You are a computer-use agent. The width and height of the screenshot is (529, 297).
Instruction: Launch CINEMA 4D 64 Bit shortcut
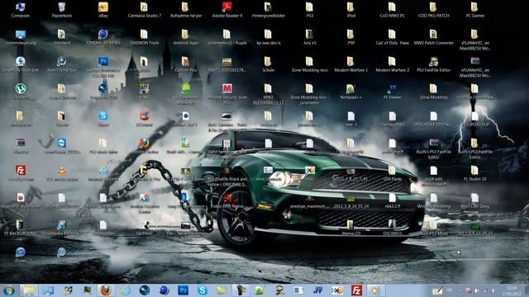[x=102, y=37]
